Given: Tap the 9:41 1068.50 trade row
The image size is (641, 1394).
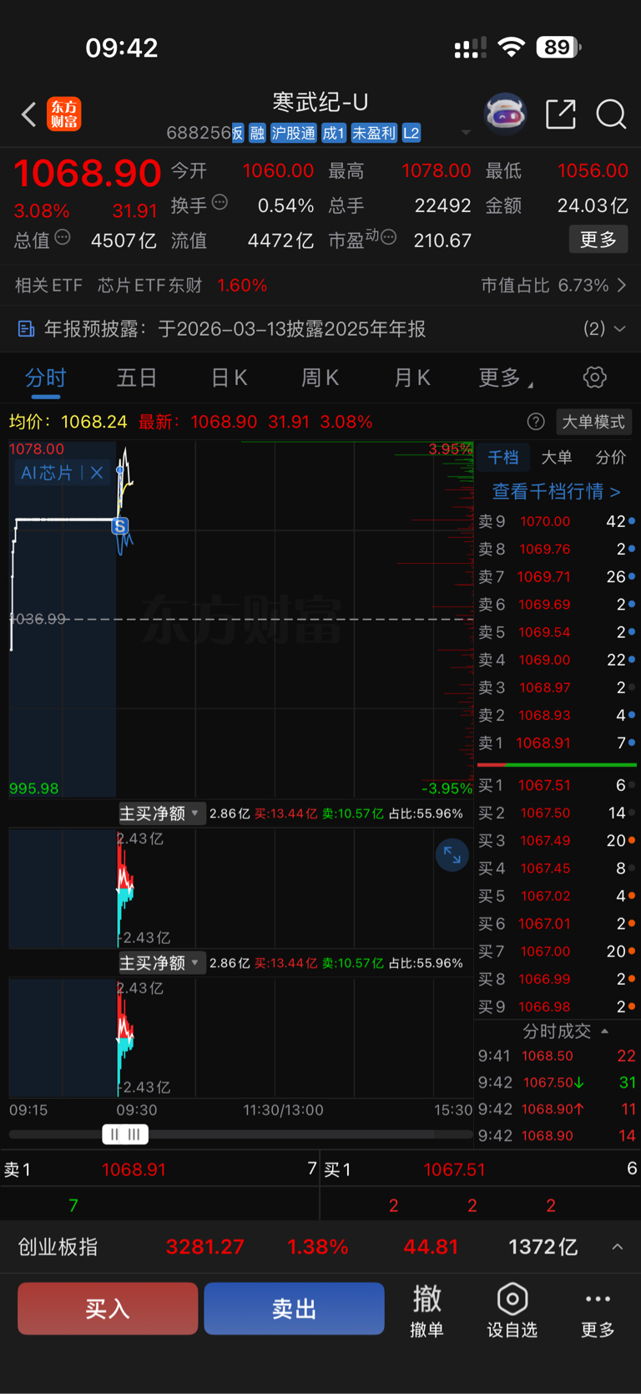Looking at the screenshot, I should tap(557, 1056).
